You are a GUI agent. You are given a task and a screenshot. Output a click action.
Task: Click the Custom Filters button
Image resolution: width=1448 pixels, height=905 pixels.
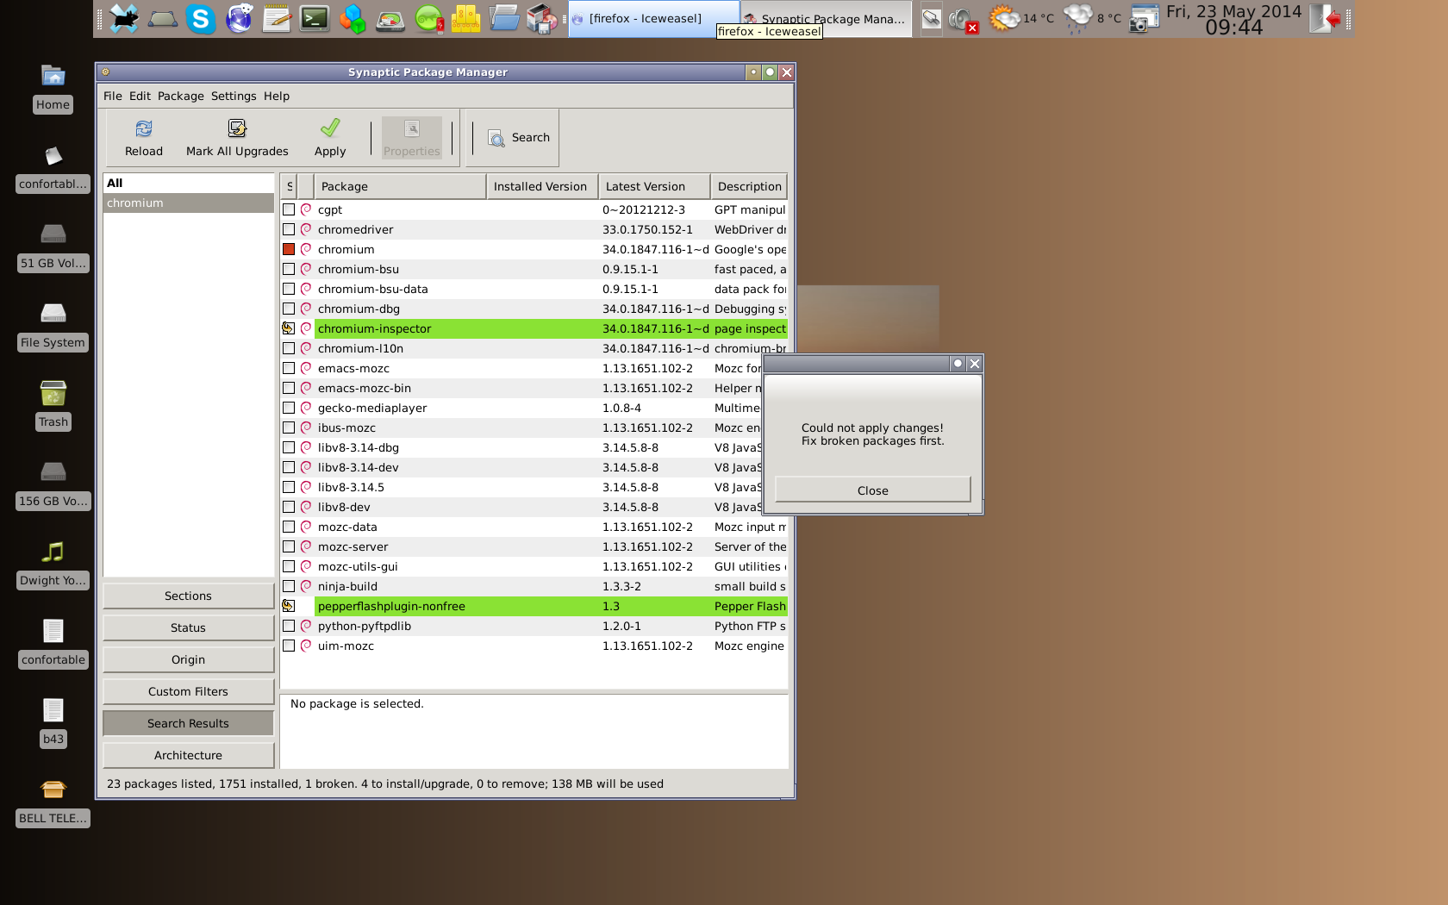tap(188, 691)
